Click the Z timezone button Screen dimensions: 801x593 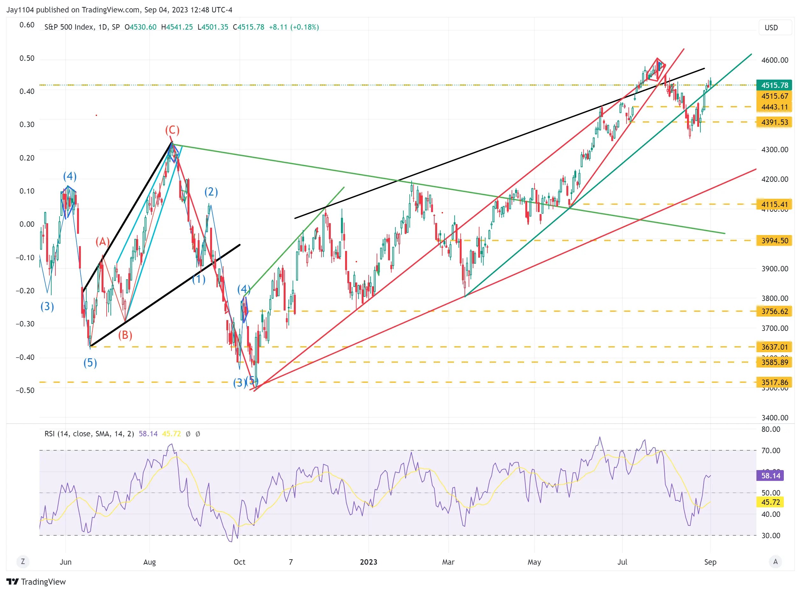(23, 561)
